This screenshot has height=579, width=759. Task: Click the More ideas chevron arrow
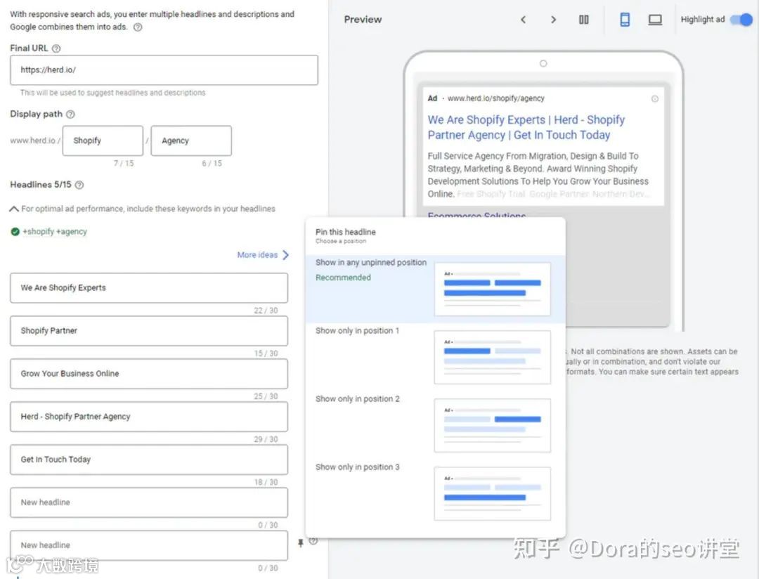click(x=285, y=255)
